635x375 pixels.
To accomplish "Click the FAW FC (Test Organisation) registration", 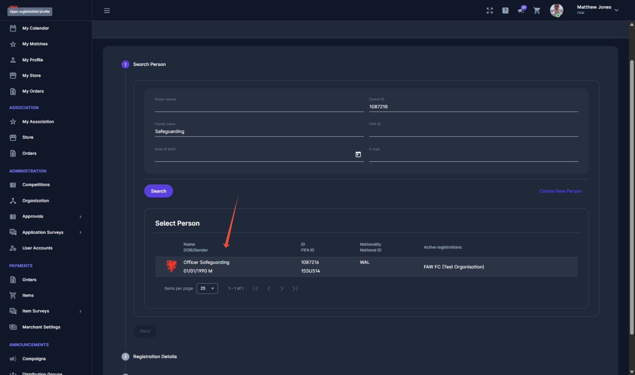I will [454, 267].
